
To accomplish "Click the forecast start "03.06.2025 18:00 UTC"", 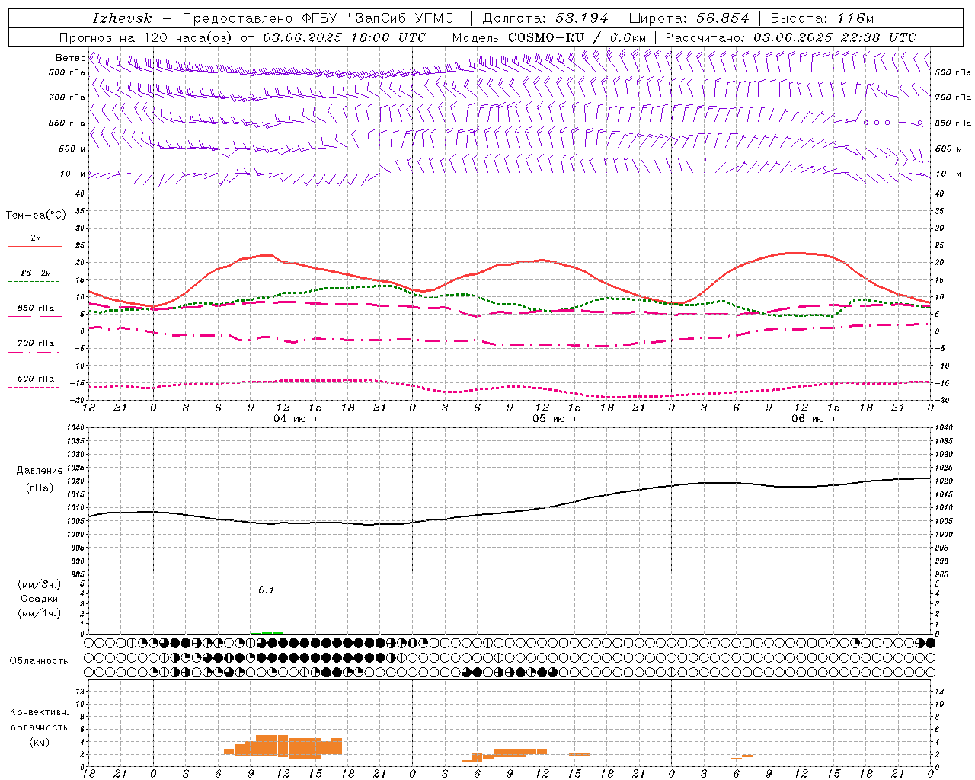I will point(344,37).
